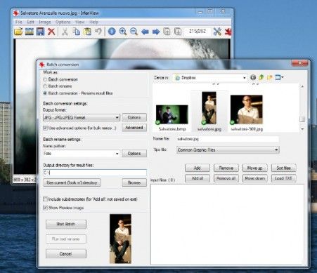The width and height of the screenshot is (317, 273).
Task: Create a new folder icon in browser
Action: pyautogui.click(x=269, y=77)
